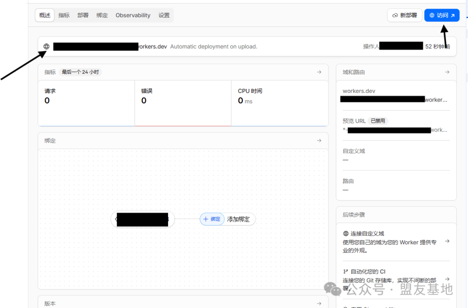
Task: Select the 最后一个 24 小时 time range badge
Action: [x=80, y=72]
